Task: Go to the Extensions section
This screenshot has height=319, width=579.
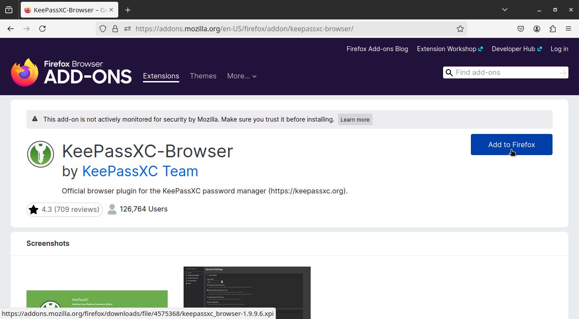Action: (x=161, y=76)
